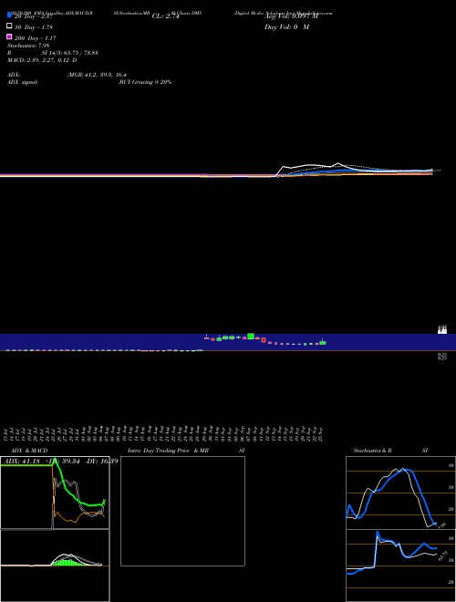The image size is (456, 602).
Task: Click the white price marker at top right of band
Action: point(442,329)
